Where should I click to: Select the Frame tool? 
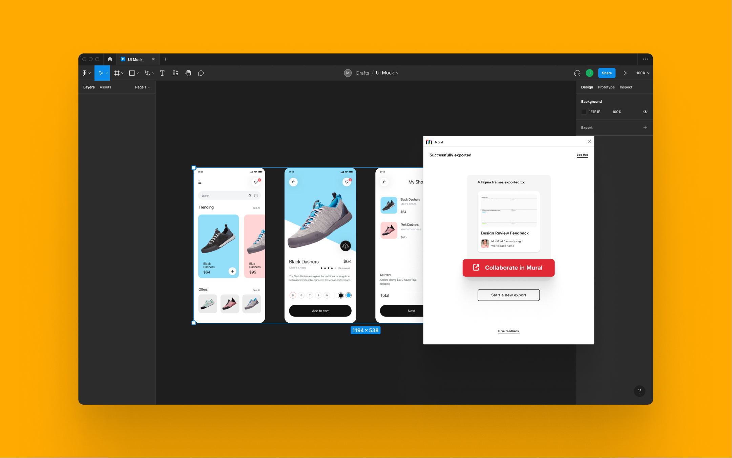(117, 73)
